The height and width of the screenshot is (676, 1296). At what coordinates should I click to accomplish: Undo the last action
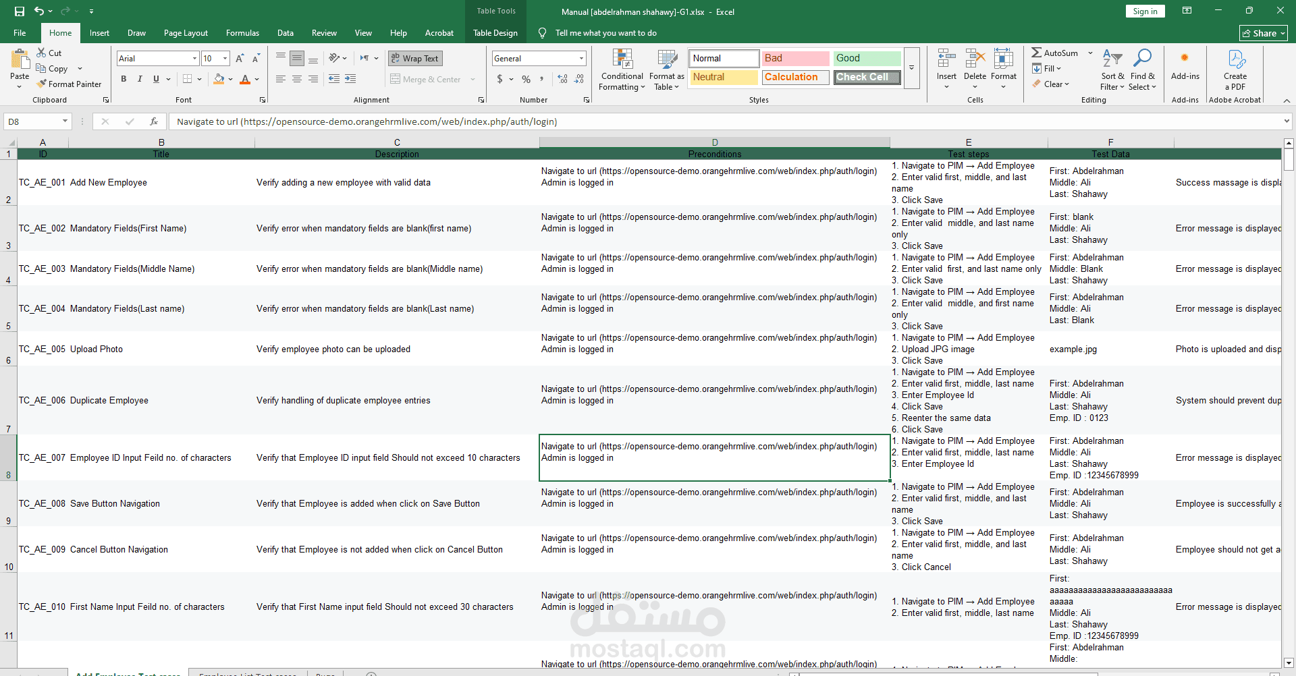(39, 11)
